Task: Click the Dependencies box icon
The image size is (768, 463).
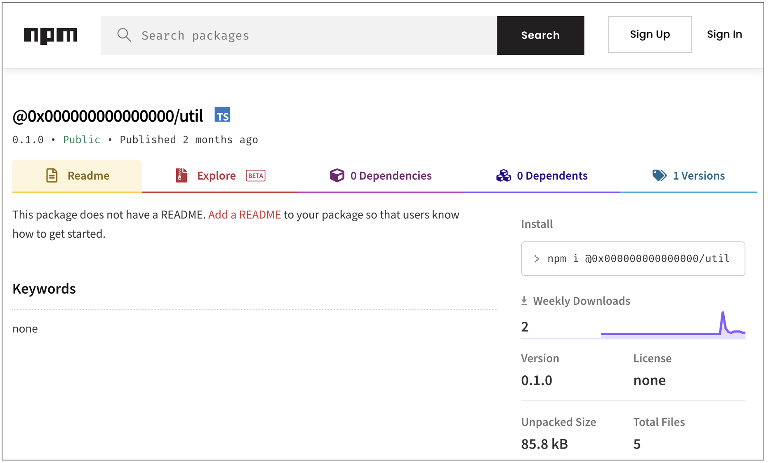Action: (337, 175)
